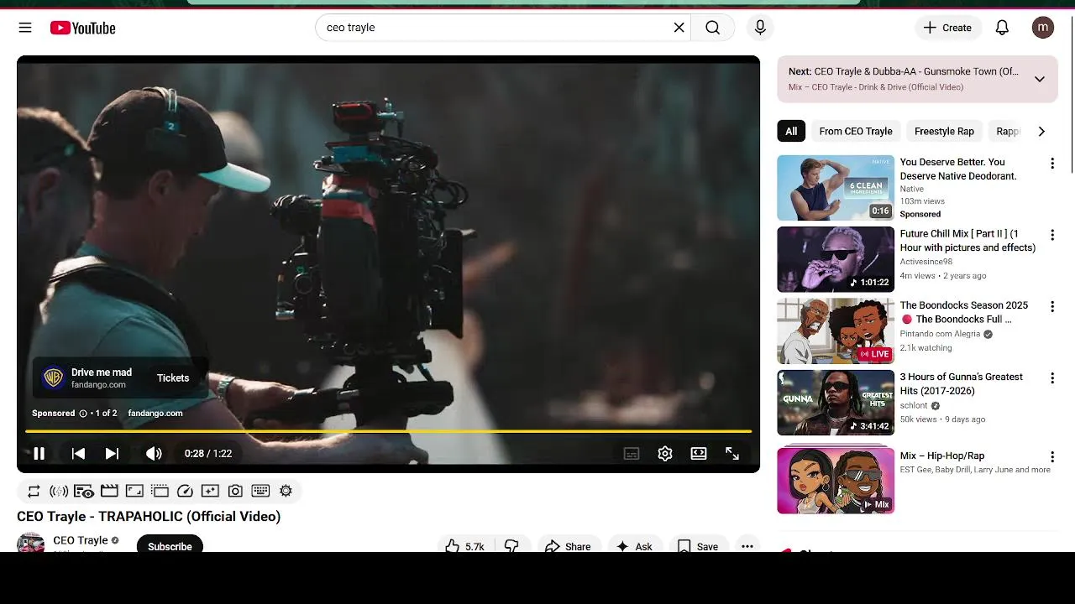
Task: Skip to next video
Action: 112,453
